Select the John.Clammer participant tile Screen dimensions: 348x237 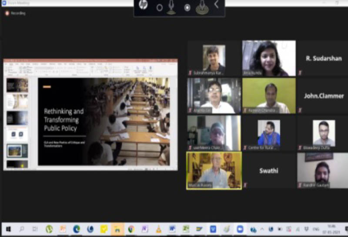point(323,96)
